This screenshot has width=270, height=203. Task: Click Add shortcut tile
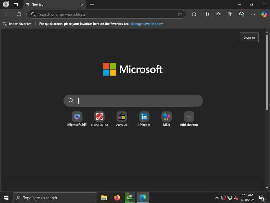189,119
